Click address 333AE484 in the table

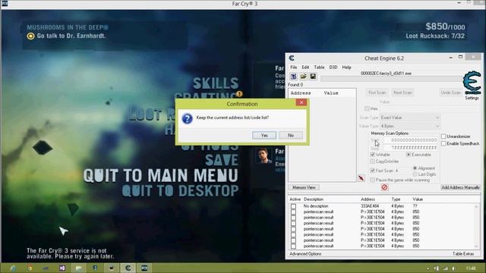[370, 206]
